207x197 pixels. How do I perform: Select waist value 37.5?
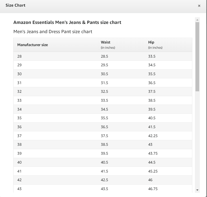pos(105,136)
